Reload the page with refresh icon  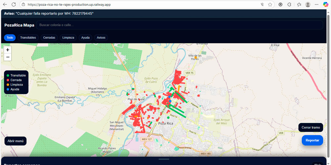14,4
